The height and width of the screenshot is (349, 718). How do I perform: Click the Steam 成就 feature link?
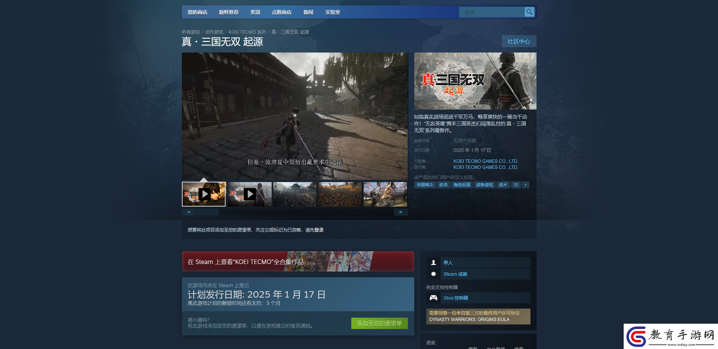click(455, 274)
